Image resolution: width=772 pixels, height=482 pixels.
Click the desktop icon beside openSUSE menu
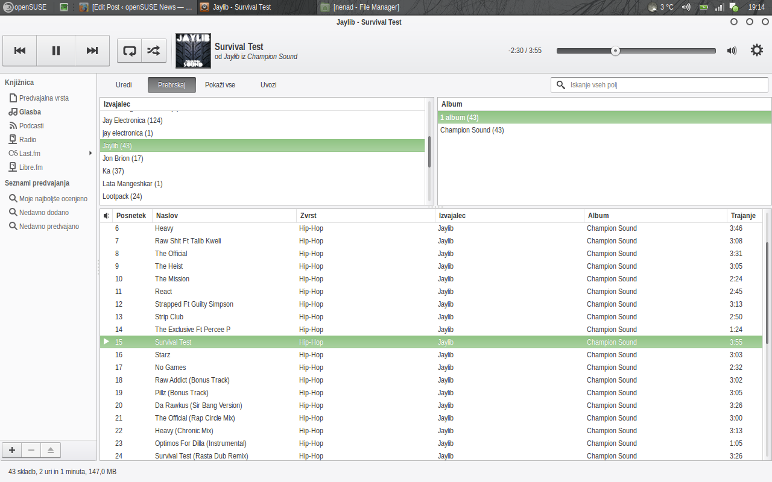[64, 7]
